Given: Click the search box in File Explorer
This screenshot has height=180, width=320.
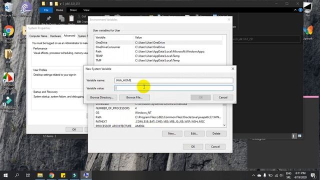Looking at the screenshot, I should coord(266,39).
